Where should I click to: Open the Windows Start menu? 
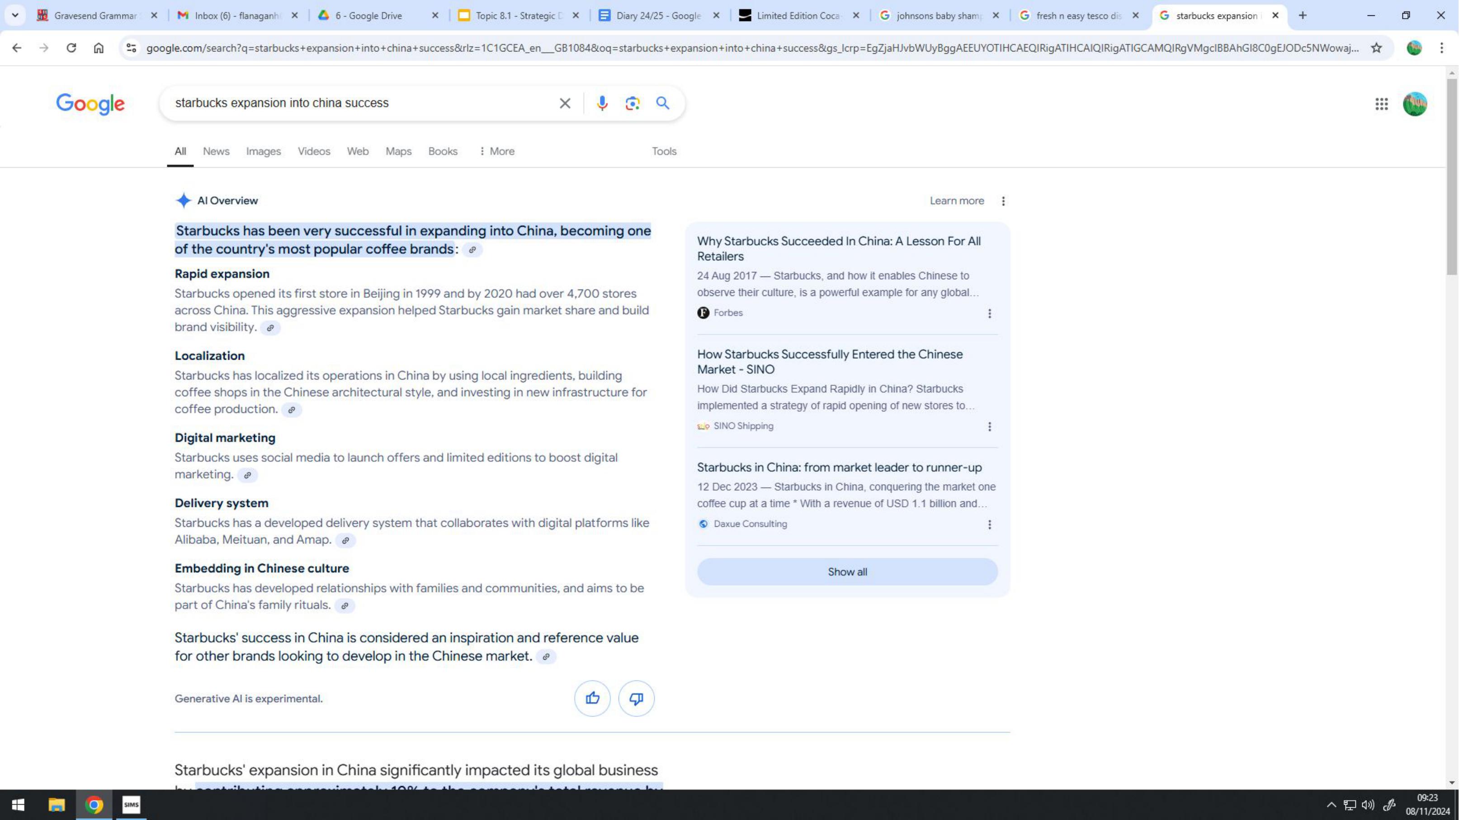pos(18,805)
